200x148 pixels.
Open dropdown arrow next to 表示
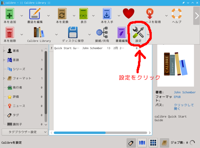pos(93,16)
